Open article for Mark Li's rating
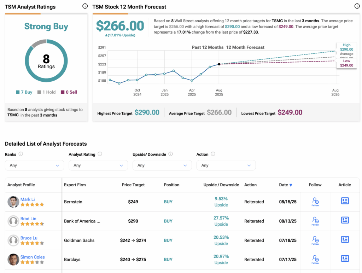This screenshot has height=273, width=362. click(345, 201)
